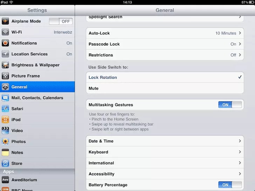The width and height of the screenshot is (255, 191).
Task: Turn on the Airplane Mode switch
Action: [61, 21]
